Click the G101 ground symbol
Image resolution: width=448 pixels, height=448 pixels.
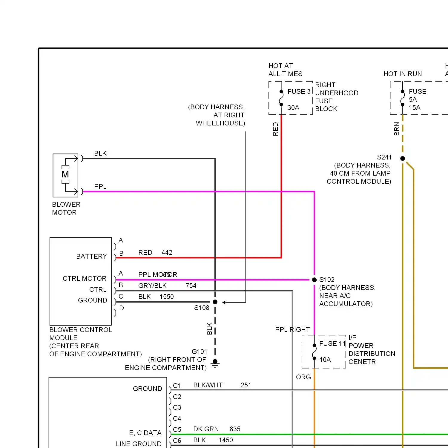[215, 363]
